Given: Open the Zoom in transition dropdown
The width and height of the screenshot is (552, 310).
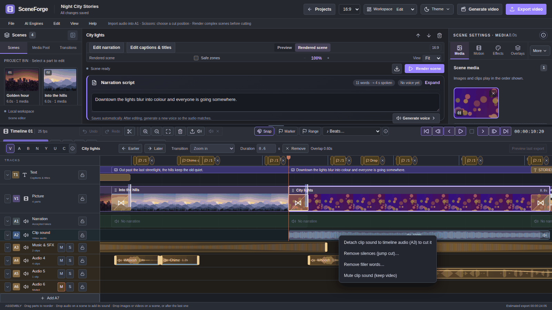Looking at the screenshot, I should pyautogui.click(x=212, y=148).
